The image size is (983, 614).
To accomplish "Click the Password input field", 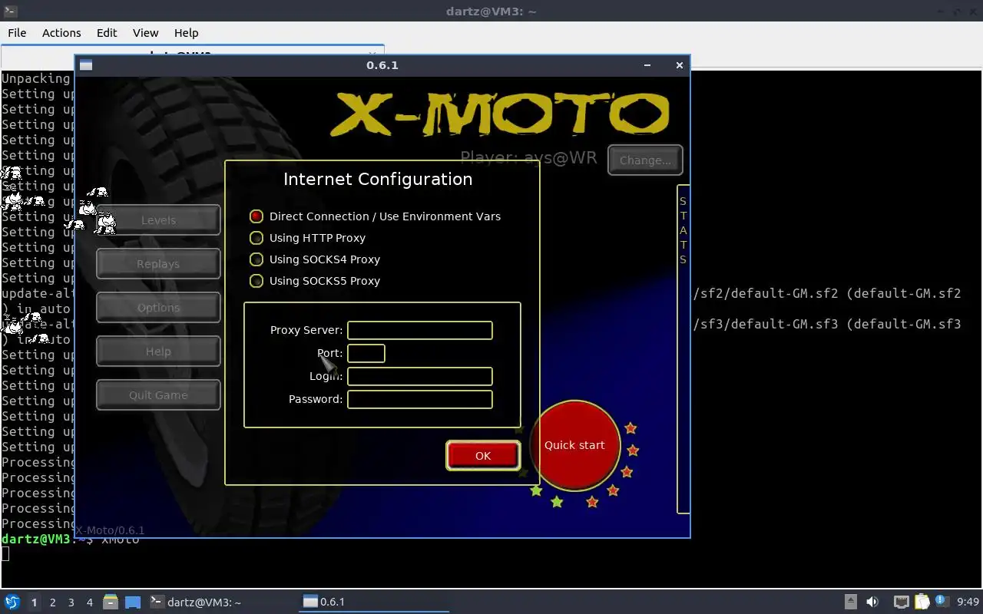I will [420, 399].
